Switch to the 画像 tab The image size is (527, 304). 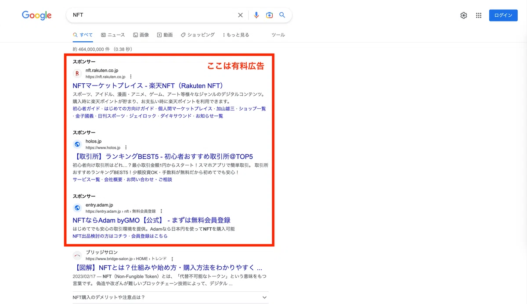click(141, 35)
